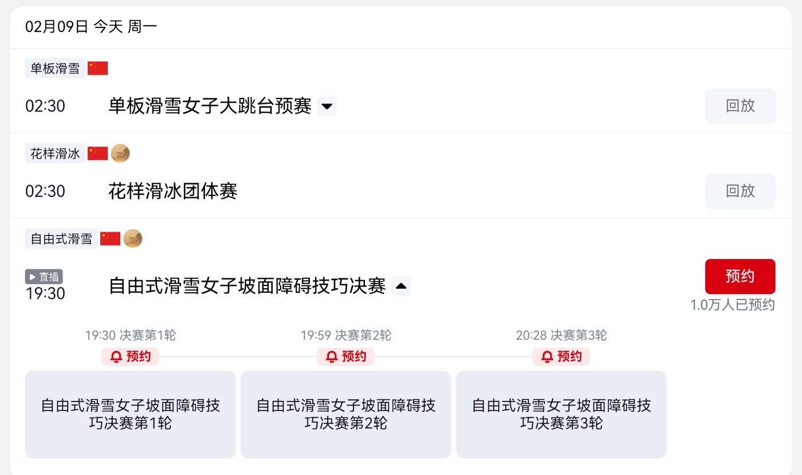Click China flag icon beside 自由式滑雪 tag
This screenshot has height=475, width=802.
point(110,238)
